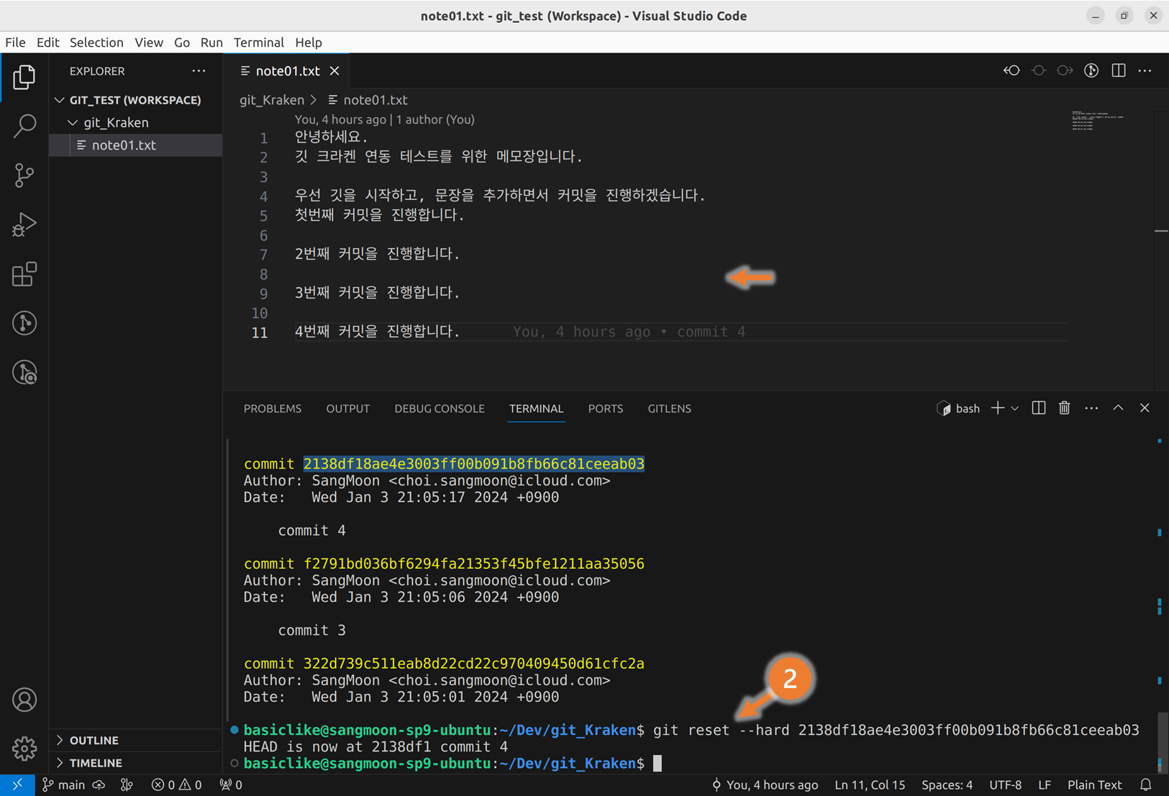This screenshot has width=1169, height=796.
Task: Close the terminal panel
Action: 1145,408
